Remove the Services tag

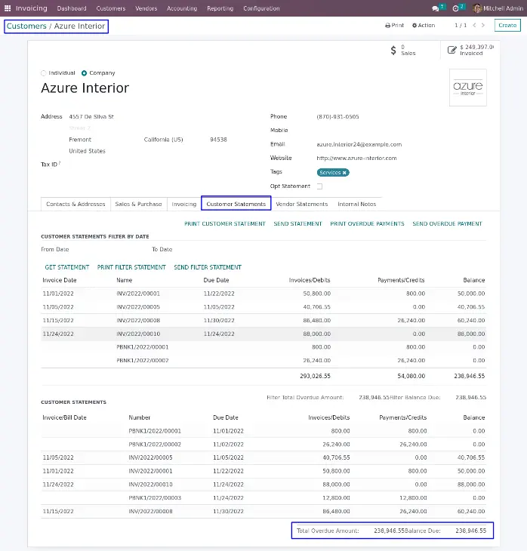(344, 173)
